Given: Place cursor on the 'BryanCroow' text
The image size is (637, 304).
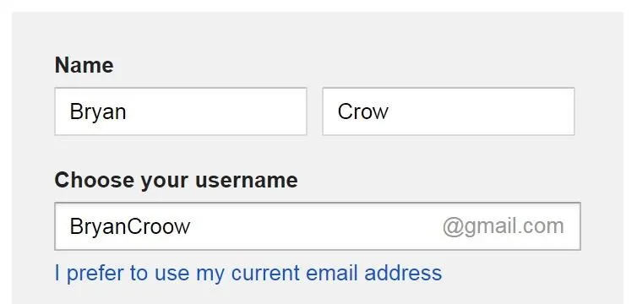Looking at the screenshot, I should coord(130,227).
